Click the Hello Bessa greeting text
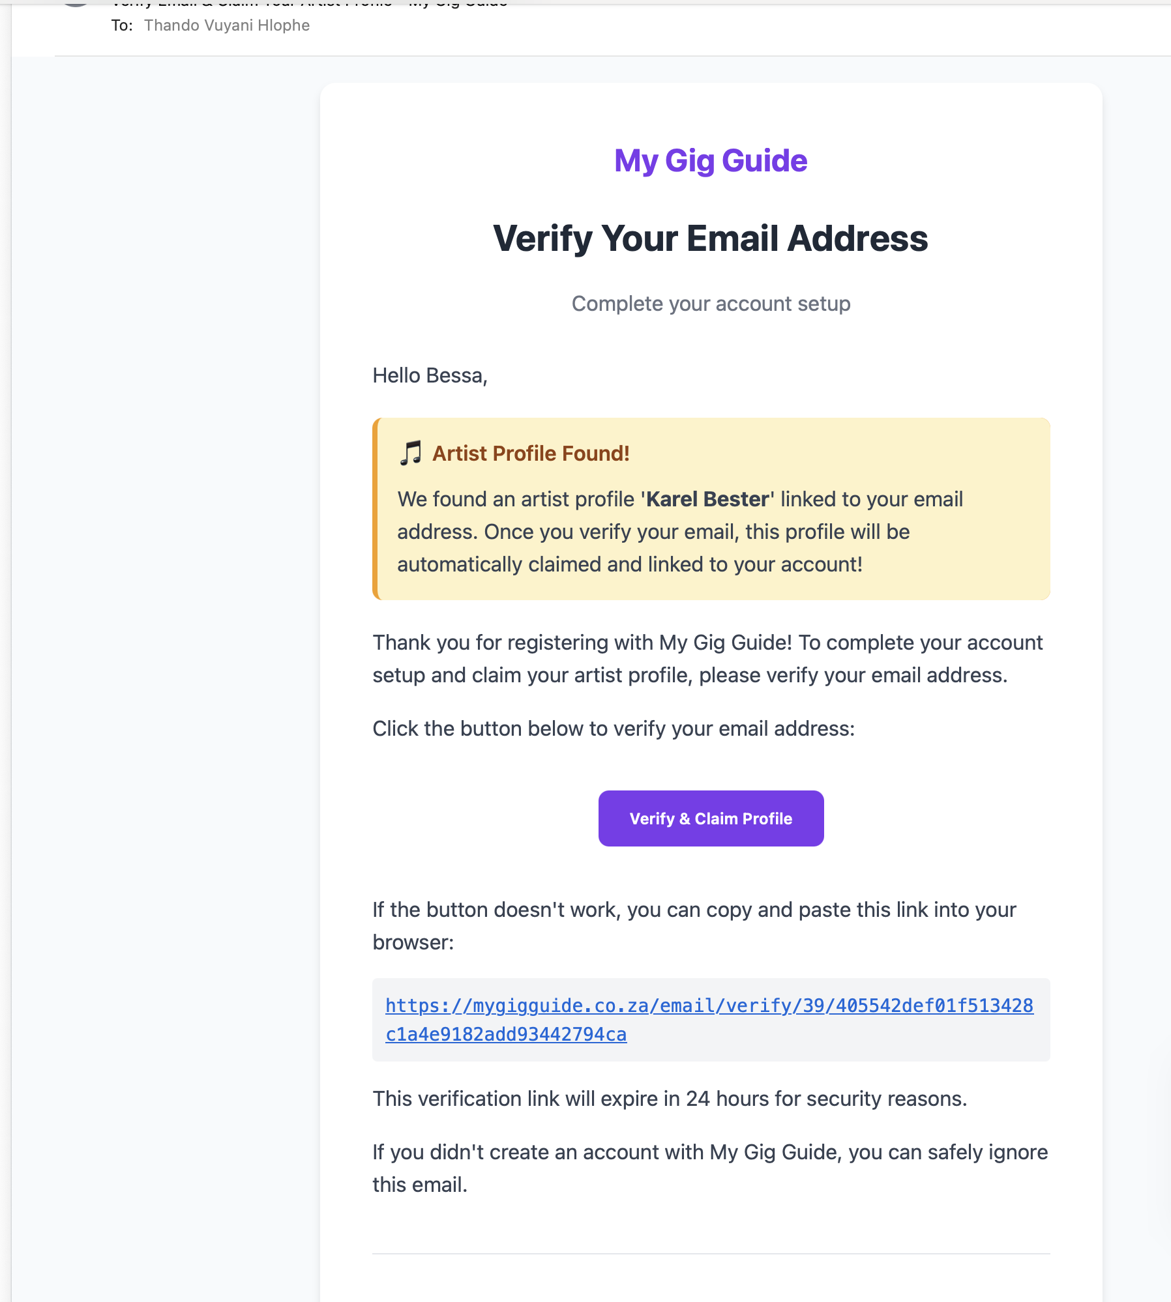Viewport: 1171px width, 1302px height. (x=430, y=375)
